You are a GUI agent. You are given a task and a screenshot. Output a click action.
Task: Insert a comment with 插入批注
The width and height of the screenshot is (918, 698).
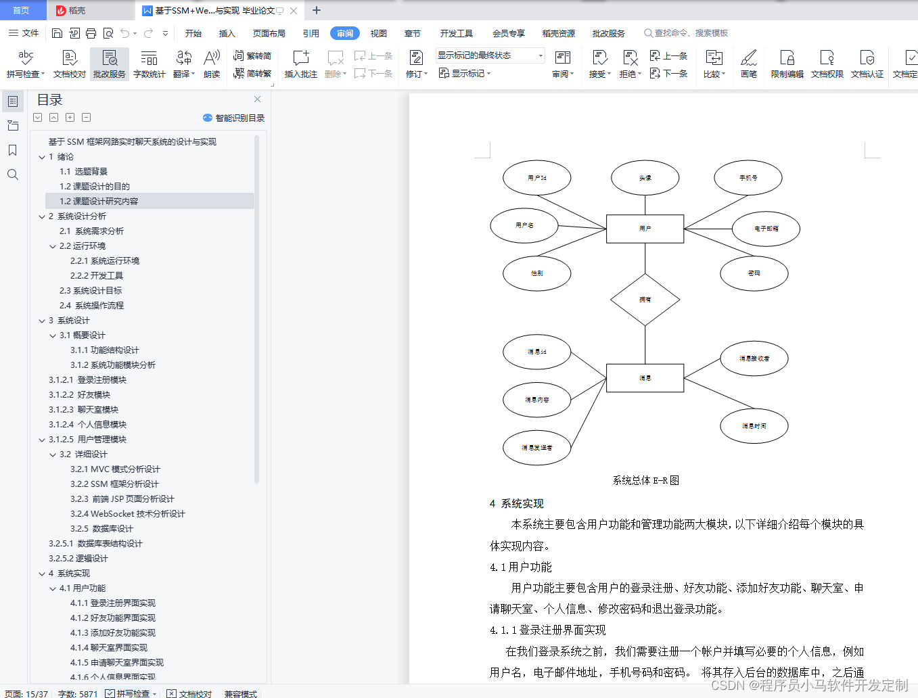click(300, 64)
